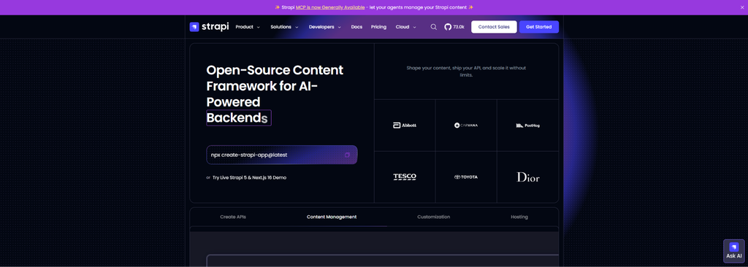Click the highlighted word Backends
This screenshot has height=267, width=748.
tap(239, 117)
